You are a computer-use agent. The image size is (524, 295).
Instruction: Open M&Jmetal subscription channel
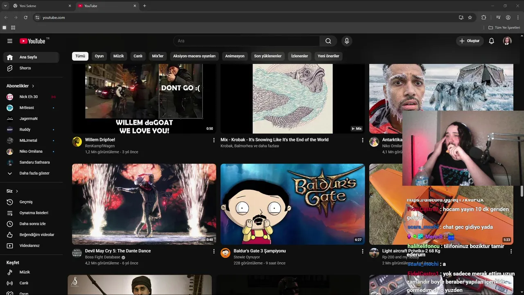31,141
